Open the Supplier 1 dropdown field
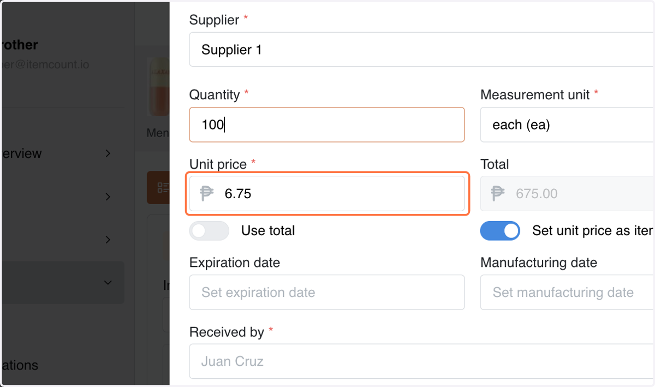Screen dimensions: 655x387 click(x=422, y=50)
